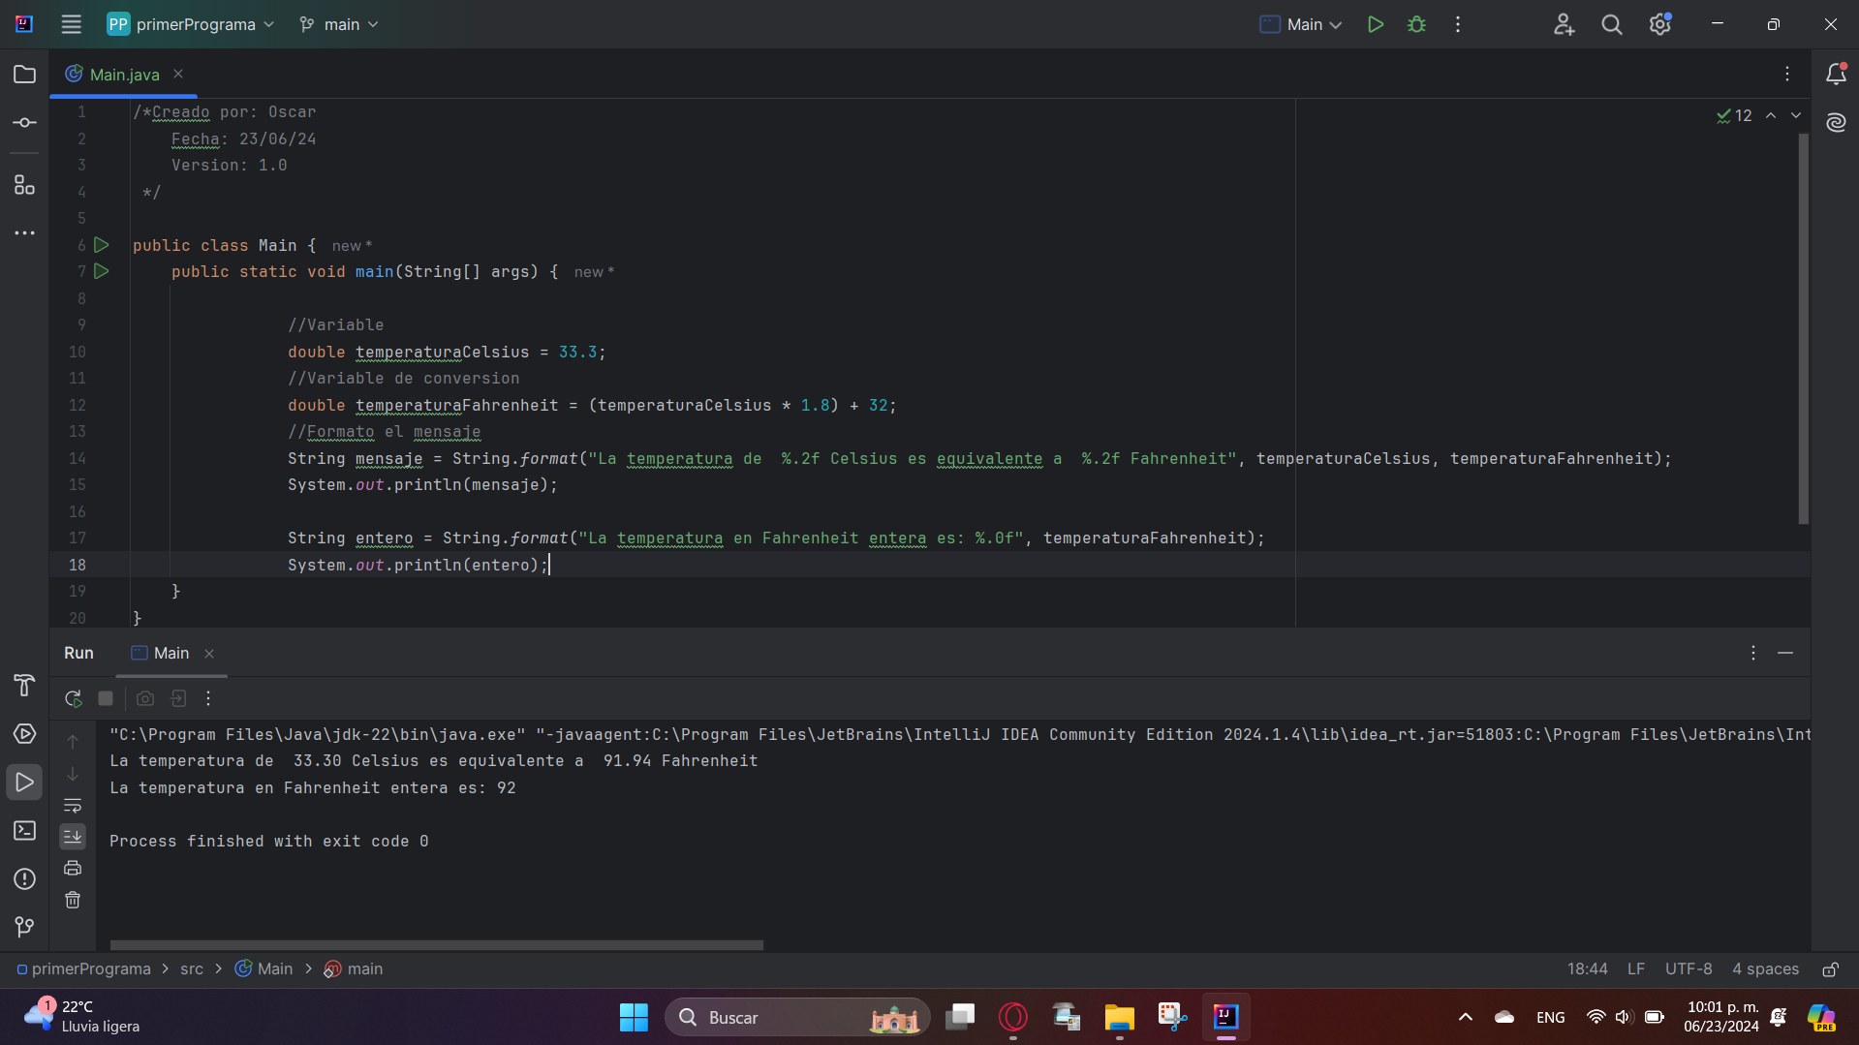Click the stop process square button
The image size is (1859, 1045).
tap(106, 698)
